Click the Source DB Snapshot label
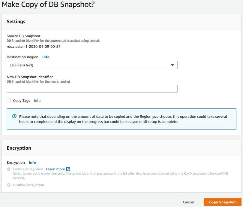 (23, 36)
